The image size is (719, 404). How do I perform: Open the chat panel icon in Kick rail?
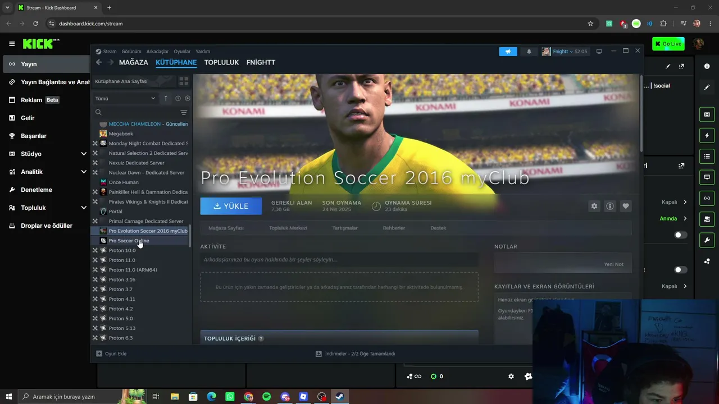[707, 177]
